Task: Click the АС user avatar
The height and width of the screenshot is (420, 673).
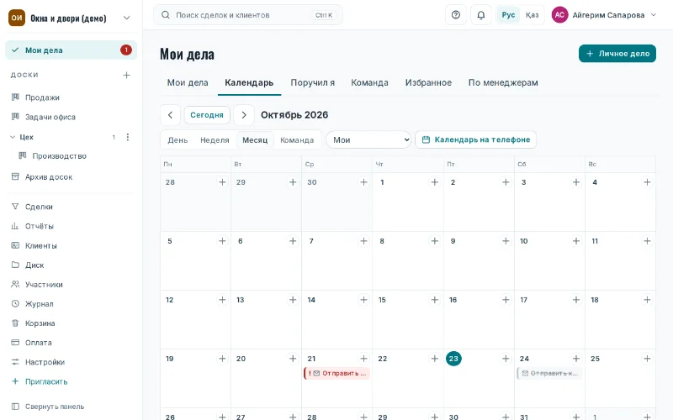Action: tap(559, 15)
